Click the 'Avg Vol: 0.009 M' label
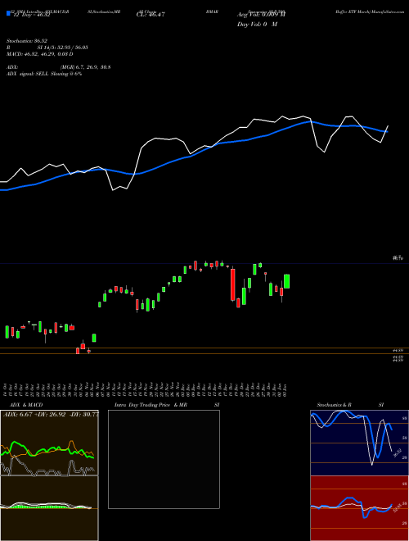The width and height of the screenshot is (409, 541). point(262,15)
